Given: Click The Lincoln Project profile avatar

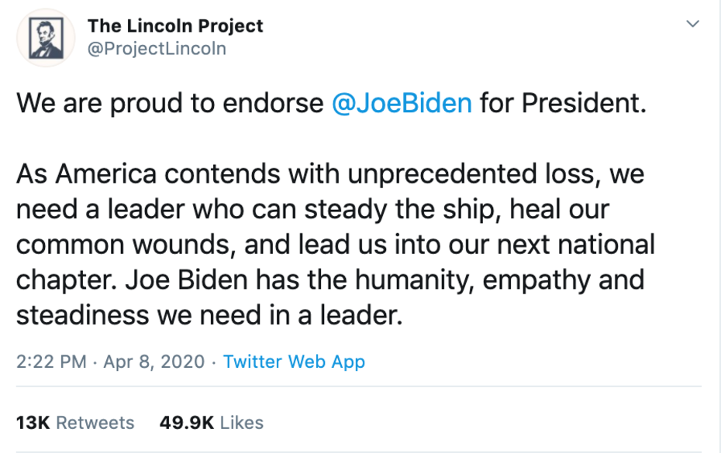Looking at the screenshot, I should point(45,37).
